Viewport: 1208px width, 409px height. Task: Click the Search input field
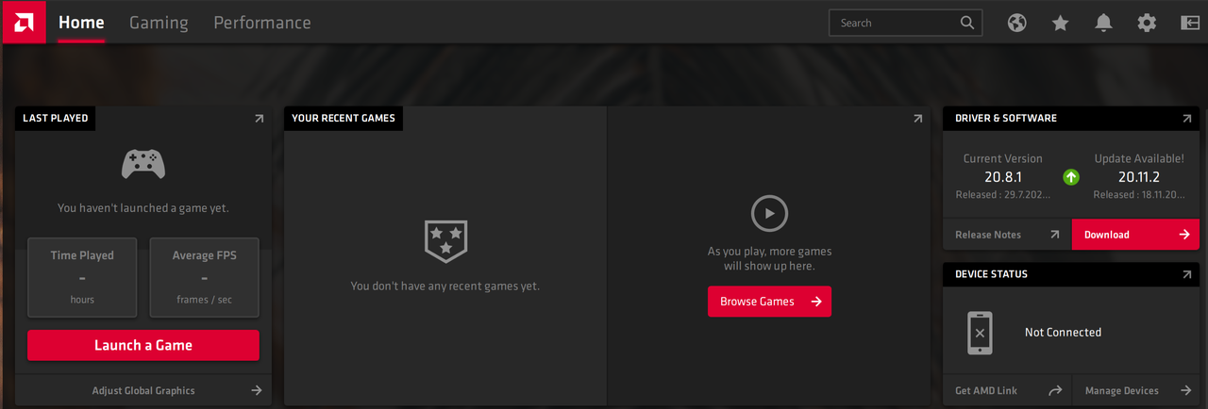pos(905,23)
